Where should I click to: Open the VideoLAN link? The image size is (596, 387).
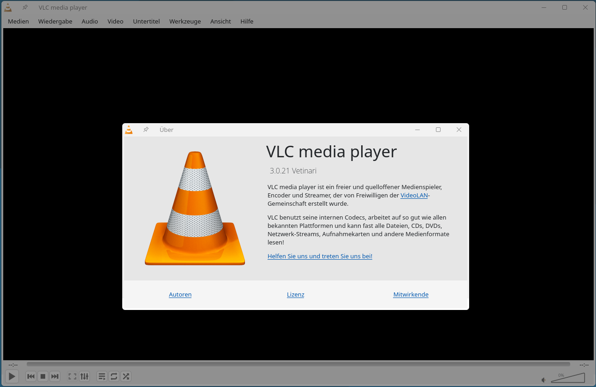click(414, 195)
